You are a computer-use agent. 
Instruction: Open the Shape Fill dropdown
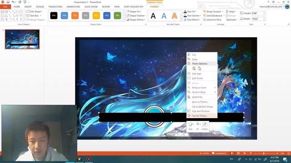pos(134,11)
